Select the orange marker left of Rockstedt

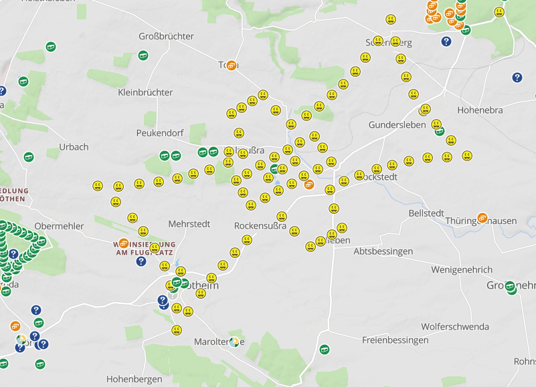click(x=308, y=184)
